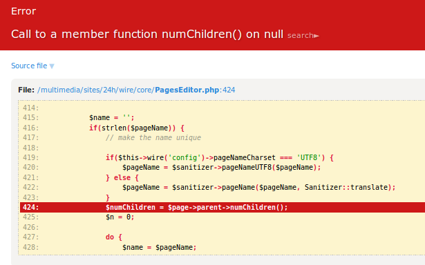Click the 'File:' label
This screenshot has height=265, width=425.
[26, 90]
